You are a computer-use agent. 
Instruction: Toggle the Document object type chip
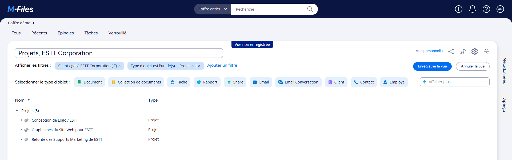pos(90,82)
